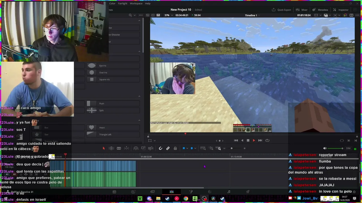This screenshot has width=362, height=203.
Task: Go to the last frame viewer button
Action: [x=355, y=140]
